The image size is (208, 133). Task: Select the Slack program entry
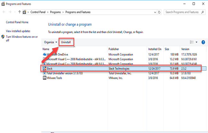click(124, 69)
